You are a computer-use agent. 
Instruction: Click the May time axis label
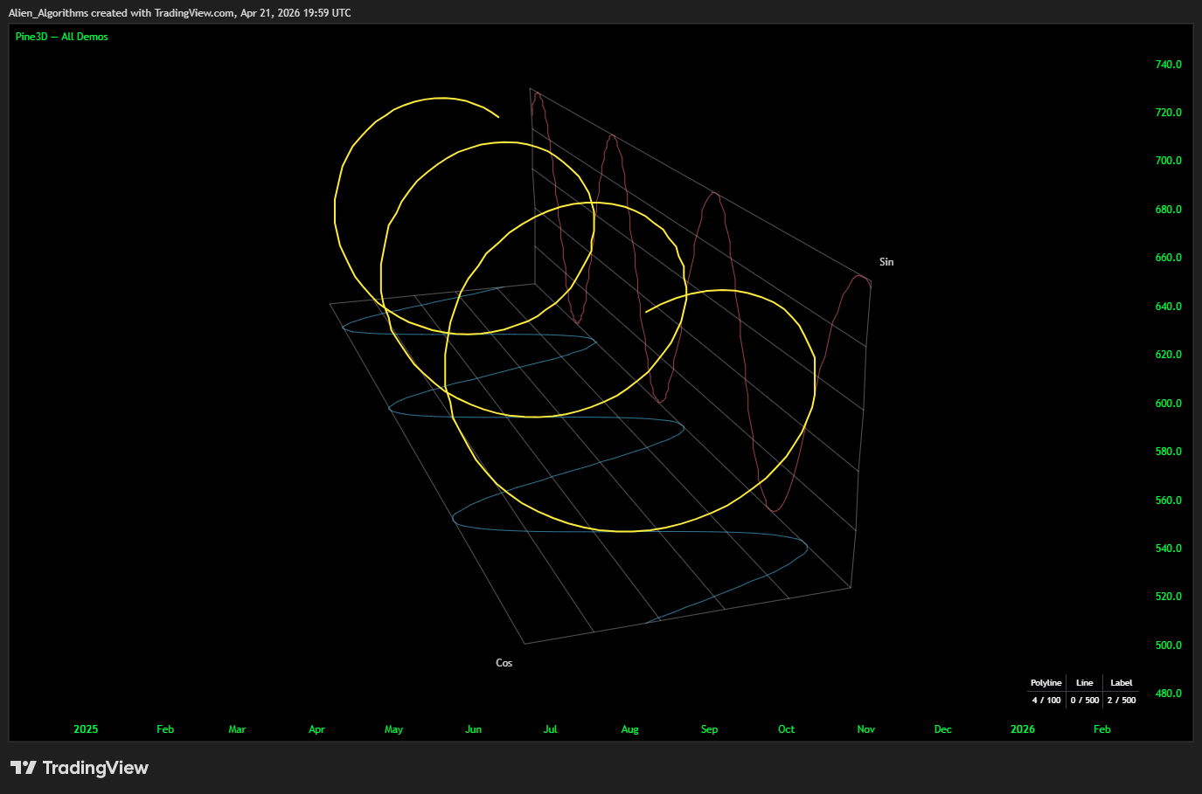click(x=394, y=729)
